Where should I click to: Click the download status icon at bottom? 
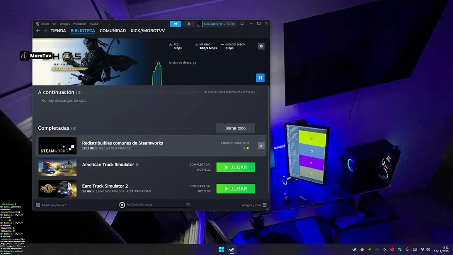tap(122, 205)
